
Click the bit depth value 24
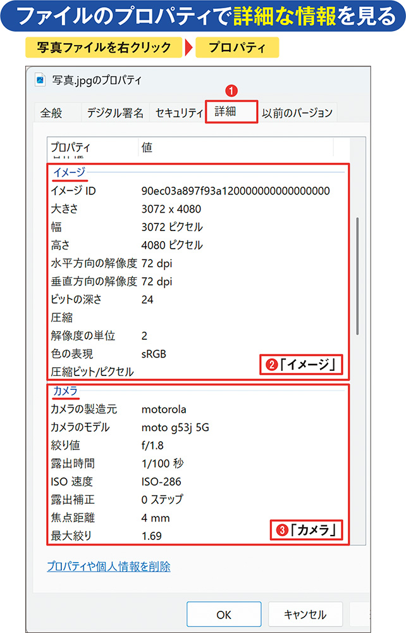point(147,299)
